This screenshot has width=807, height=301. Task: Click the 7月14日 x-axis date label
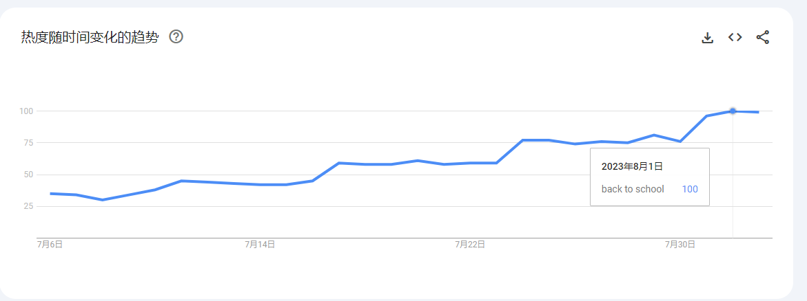pyautogui.click(x=260, y=245)
